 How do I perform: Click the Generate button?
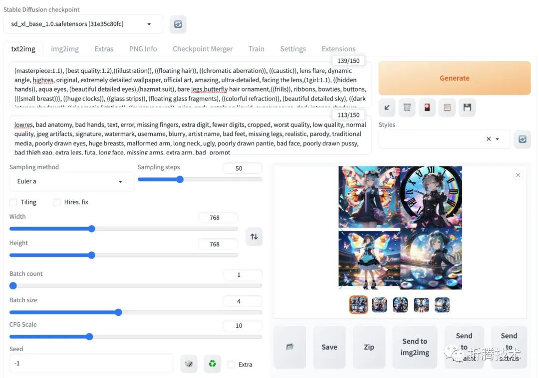pos(455,78)
